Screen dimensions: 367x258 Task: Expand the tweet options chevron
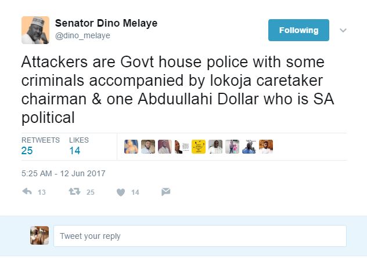343,30
